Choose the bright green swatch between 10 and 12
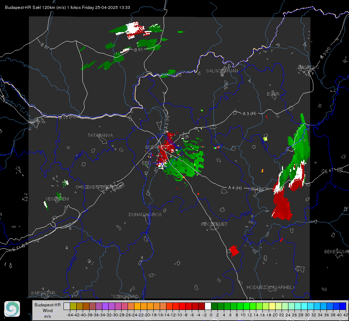 coord(246,306)
